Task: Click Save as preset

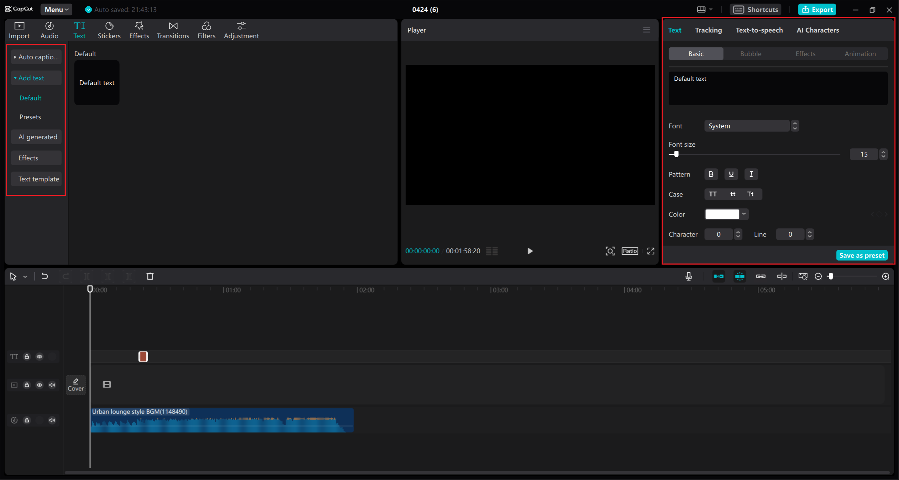Action: pos(862,255)
